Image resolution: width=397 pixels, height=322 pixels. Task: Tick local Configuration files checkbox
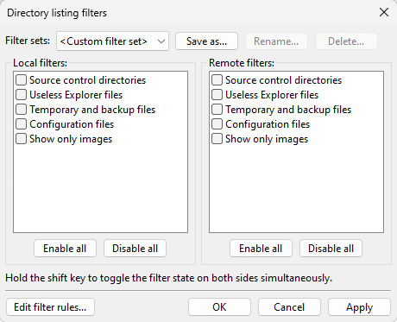pos(22,124)
